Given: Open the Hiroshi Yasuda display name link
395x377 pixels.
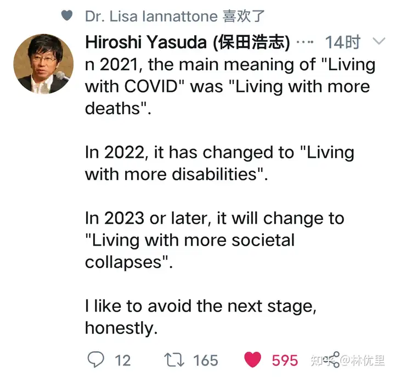Looking at the screenshot, I should 188,42.
